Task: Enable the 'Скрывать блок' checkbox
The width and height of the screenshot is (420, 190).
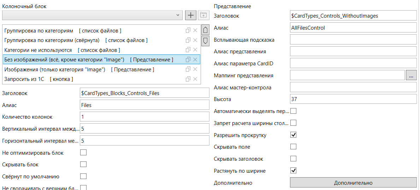Action: point(84,164)
